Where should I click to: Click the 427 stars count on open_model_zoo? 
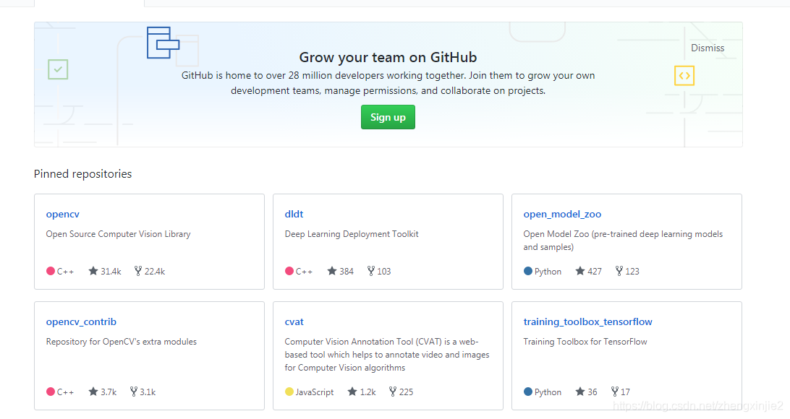click(595, 272)
